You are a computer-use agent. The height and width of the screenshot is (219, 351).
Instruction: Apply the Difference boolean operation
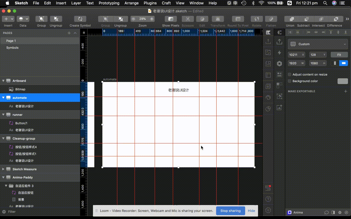[336, 19]
